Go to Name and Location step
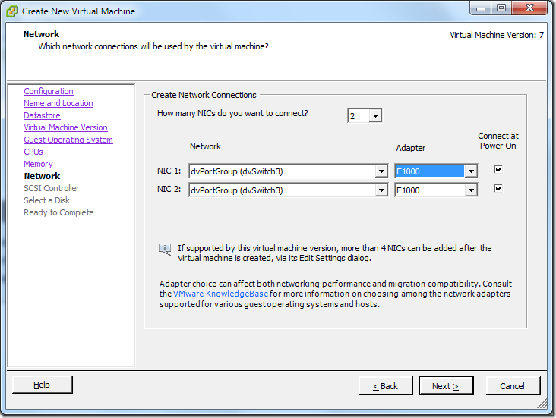 [x=58, y=103]
